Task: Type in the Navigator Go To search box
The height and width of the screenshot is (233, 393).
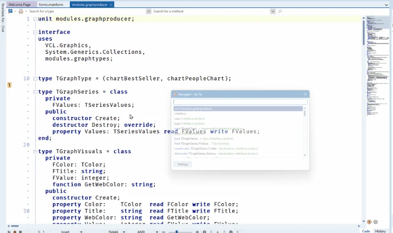Action: click(240, 101)
